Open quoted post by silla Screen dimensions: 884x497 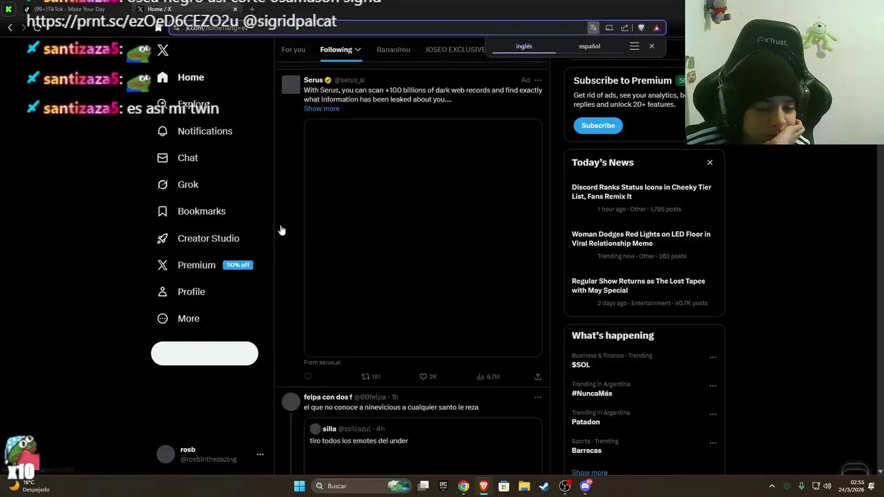(x=423, y=447)
